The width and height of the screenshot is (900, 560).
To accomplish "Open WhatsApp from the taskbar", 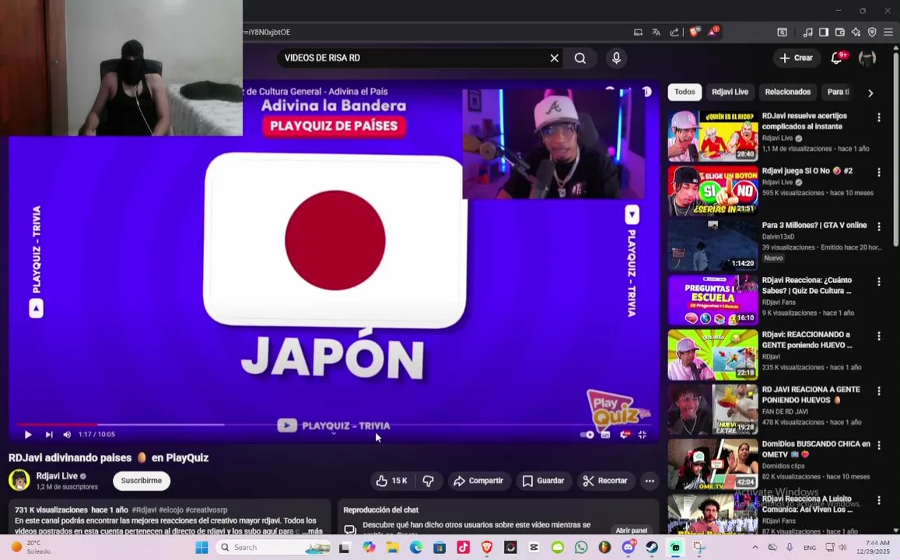I will pos(581,548).
